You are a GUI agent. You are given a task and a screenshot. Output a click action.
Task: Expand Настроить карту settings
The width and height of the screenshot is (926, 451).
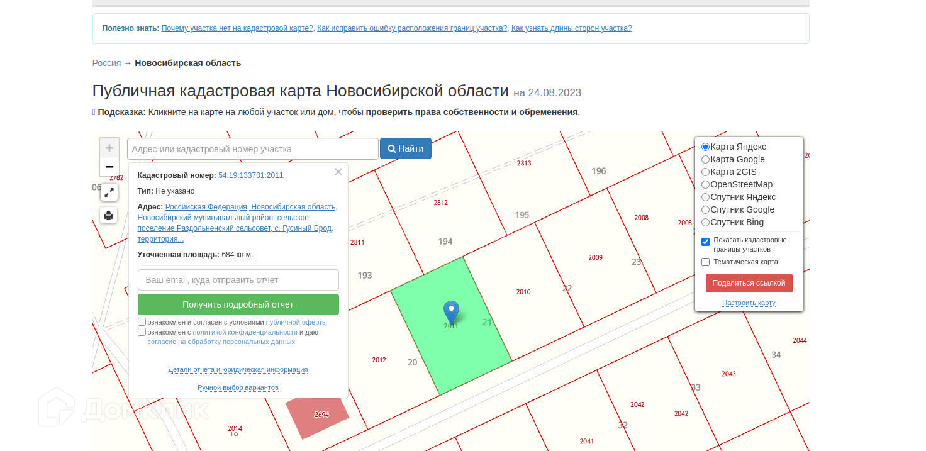(x=749, y=303)
